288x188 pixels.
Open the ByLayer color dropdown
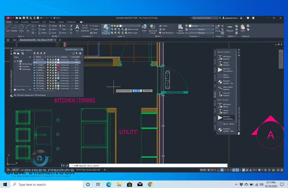click(213, 26)
